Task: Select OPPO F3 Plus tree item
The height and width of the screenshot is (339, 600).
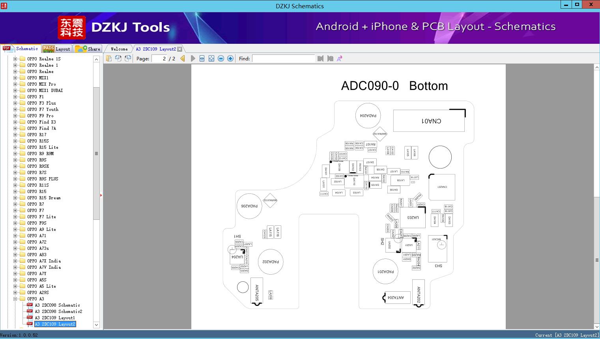Action: pyautogui.click(x=41, y=103)
